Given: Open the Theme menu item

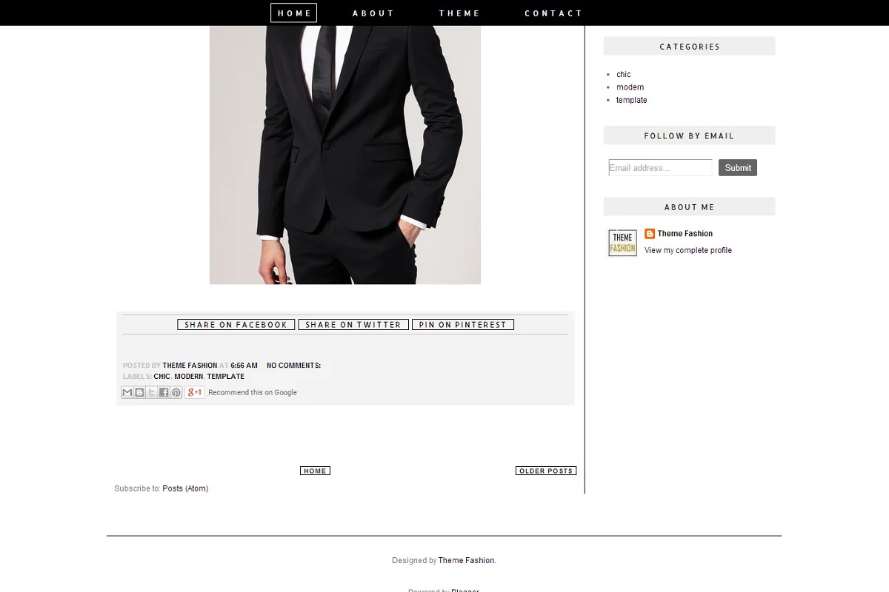Looking at the screenshot, I should 459,13.
